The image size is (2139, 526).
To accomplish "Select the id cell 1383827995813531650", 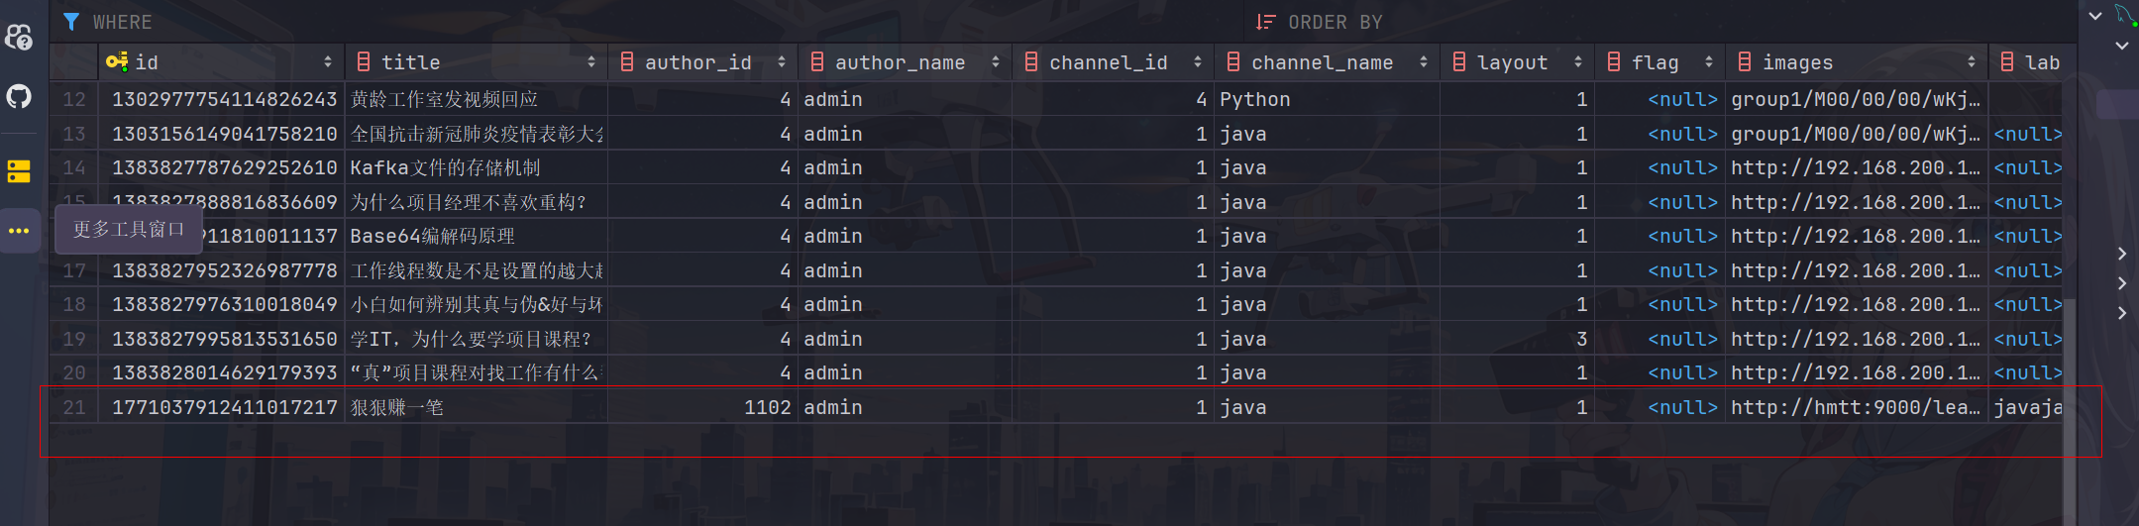I will coord(224,339).
